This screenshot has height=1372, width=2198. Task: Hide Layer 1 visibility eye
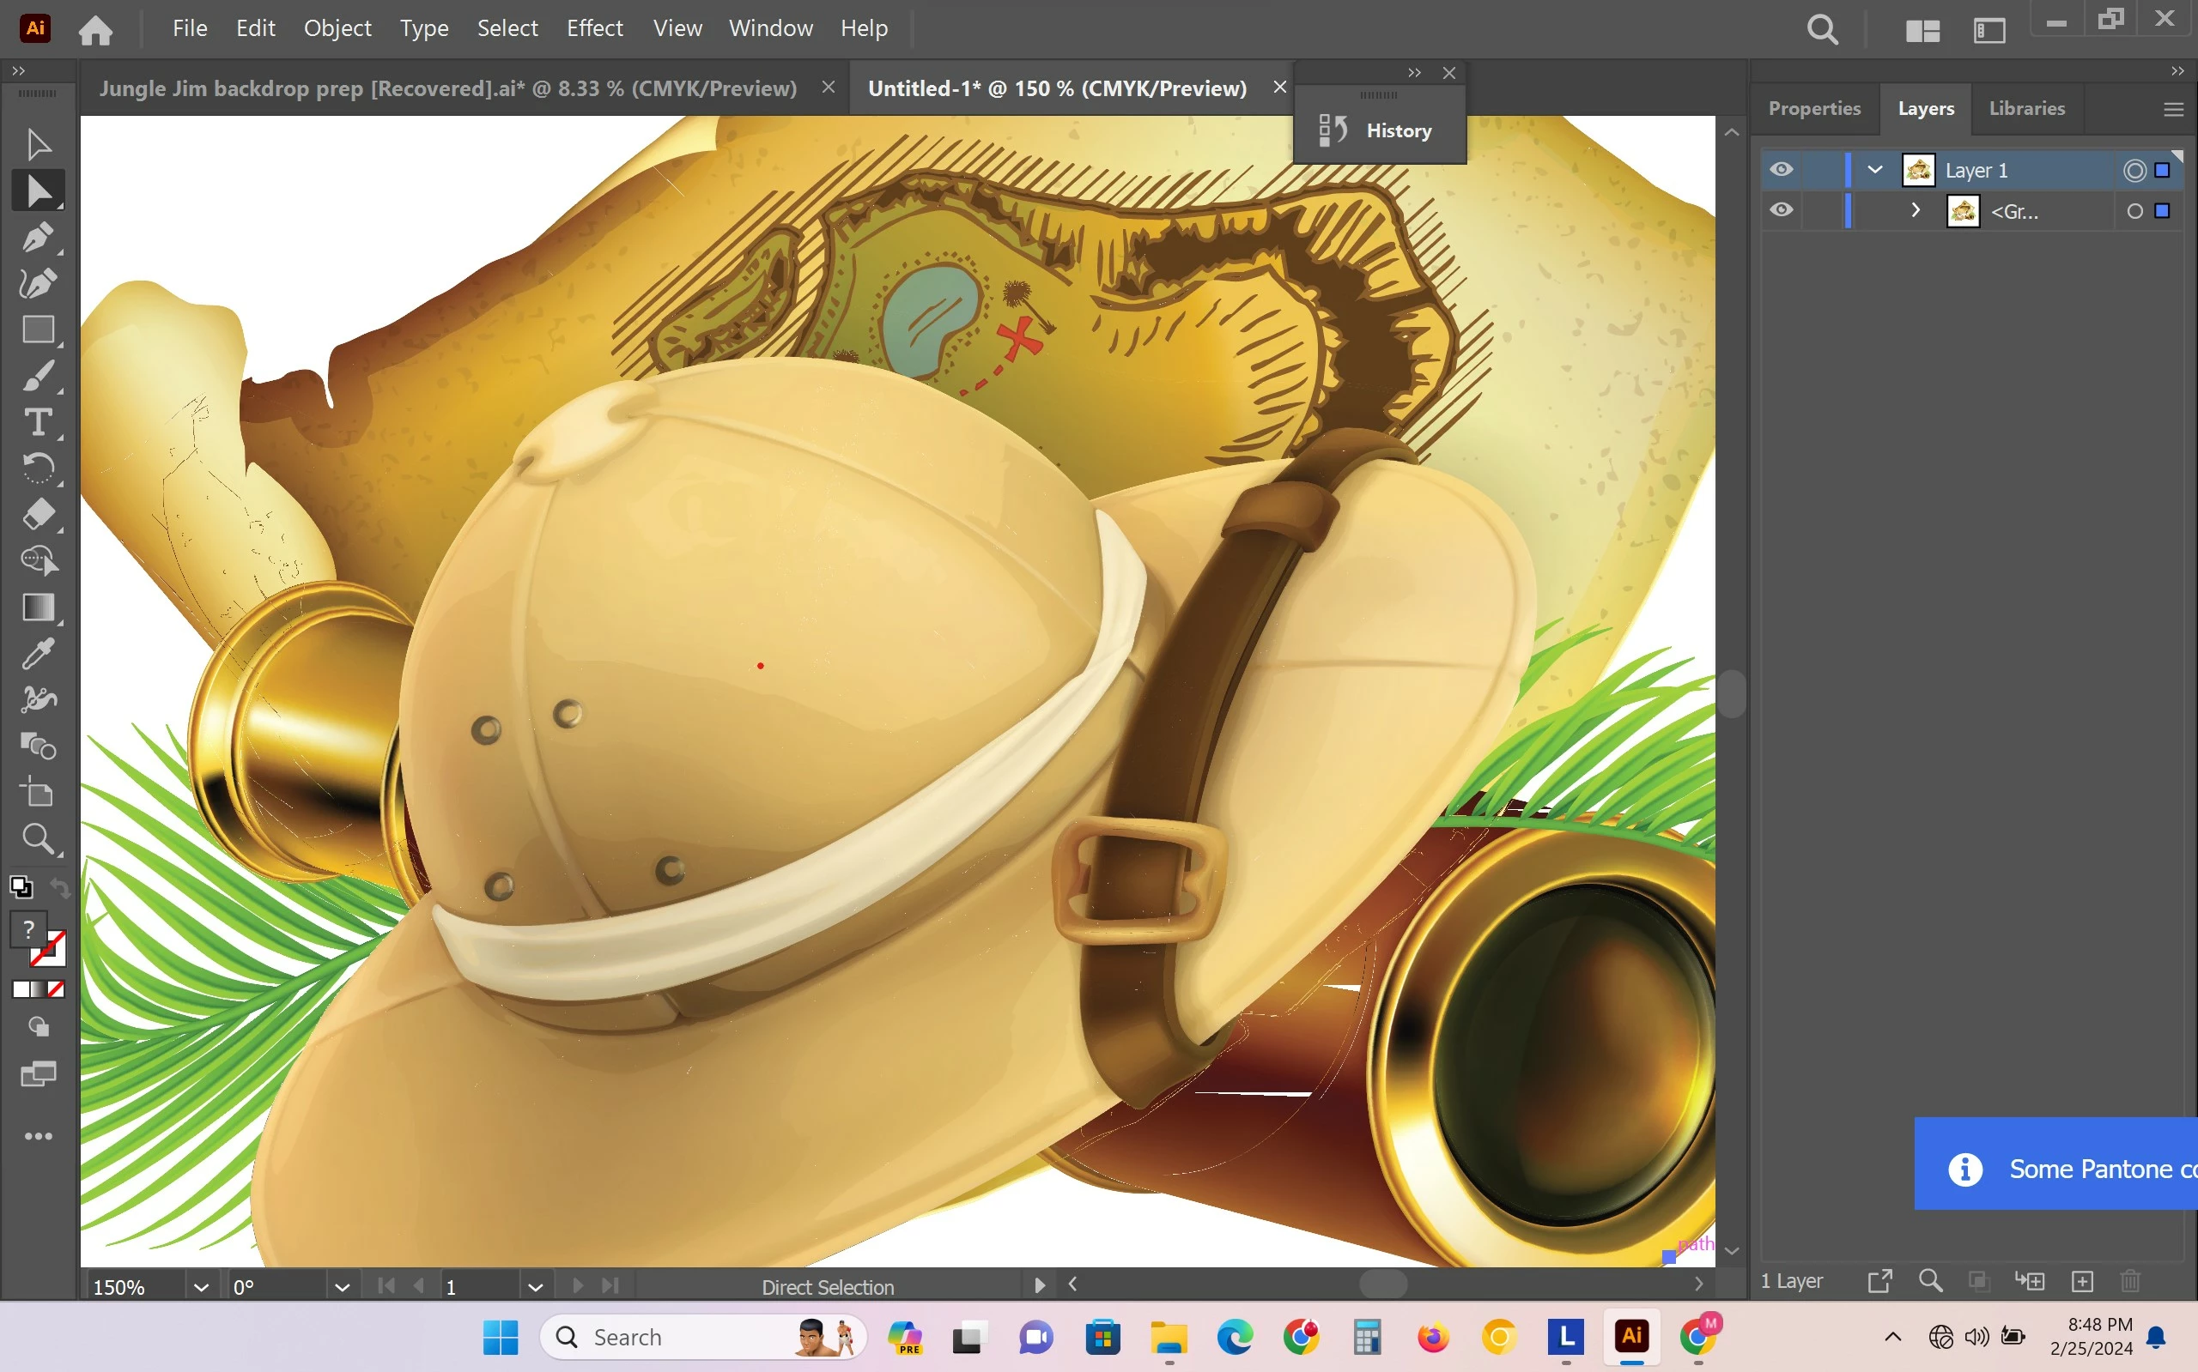coord(1782,170)
